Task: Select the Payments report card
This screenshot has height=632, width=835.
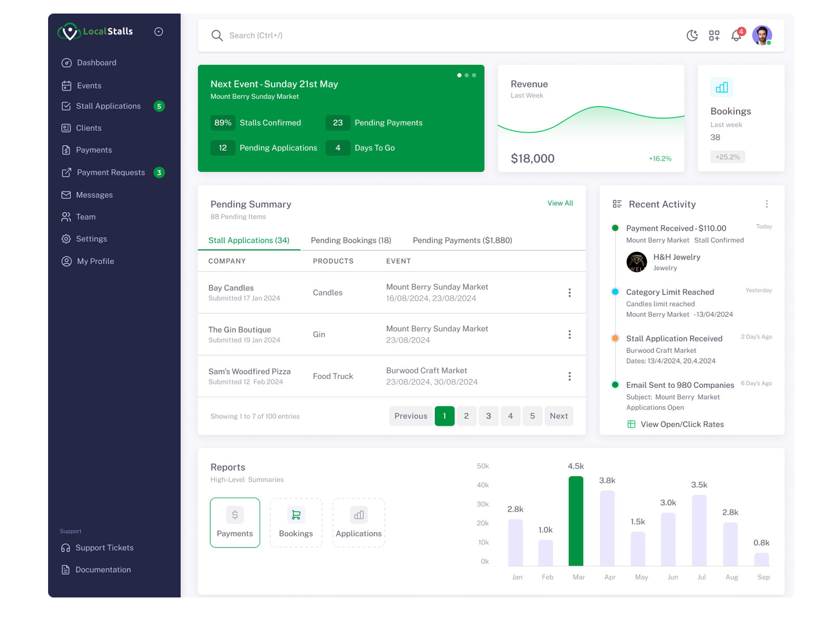Action: 235,522
